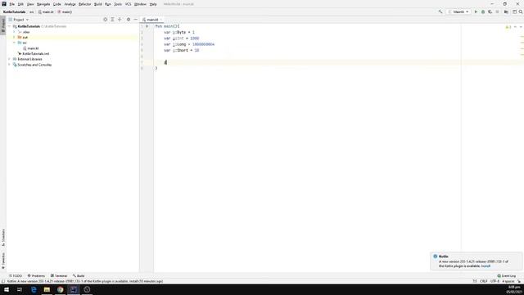Open the Edit menu
Image resolution: width=524 pixels, height=295 pixels.
coord(20,4)
